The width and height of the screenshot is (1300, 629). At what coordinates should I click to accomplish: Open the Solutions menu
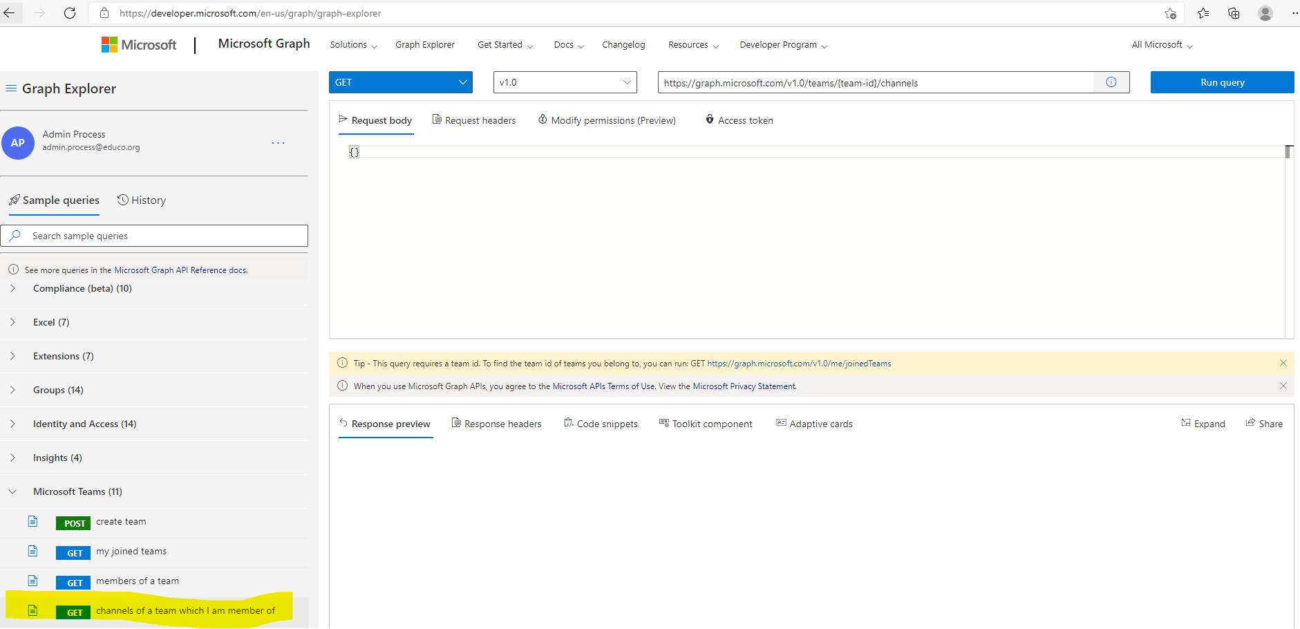click(354, 45)
